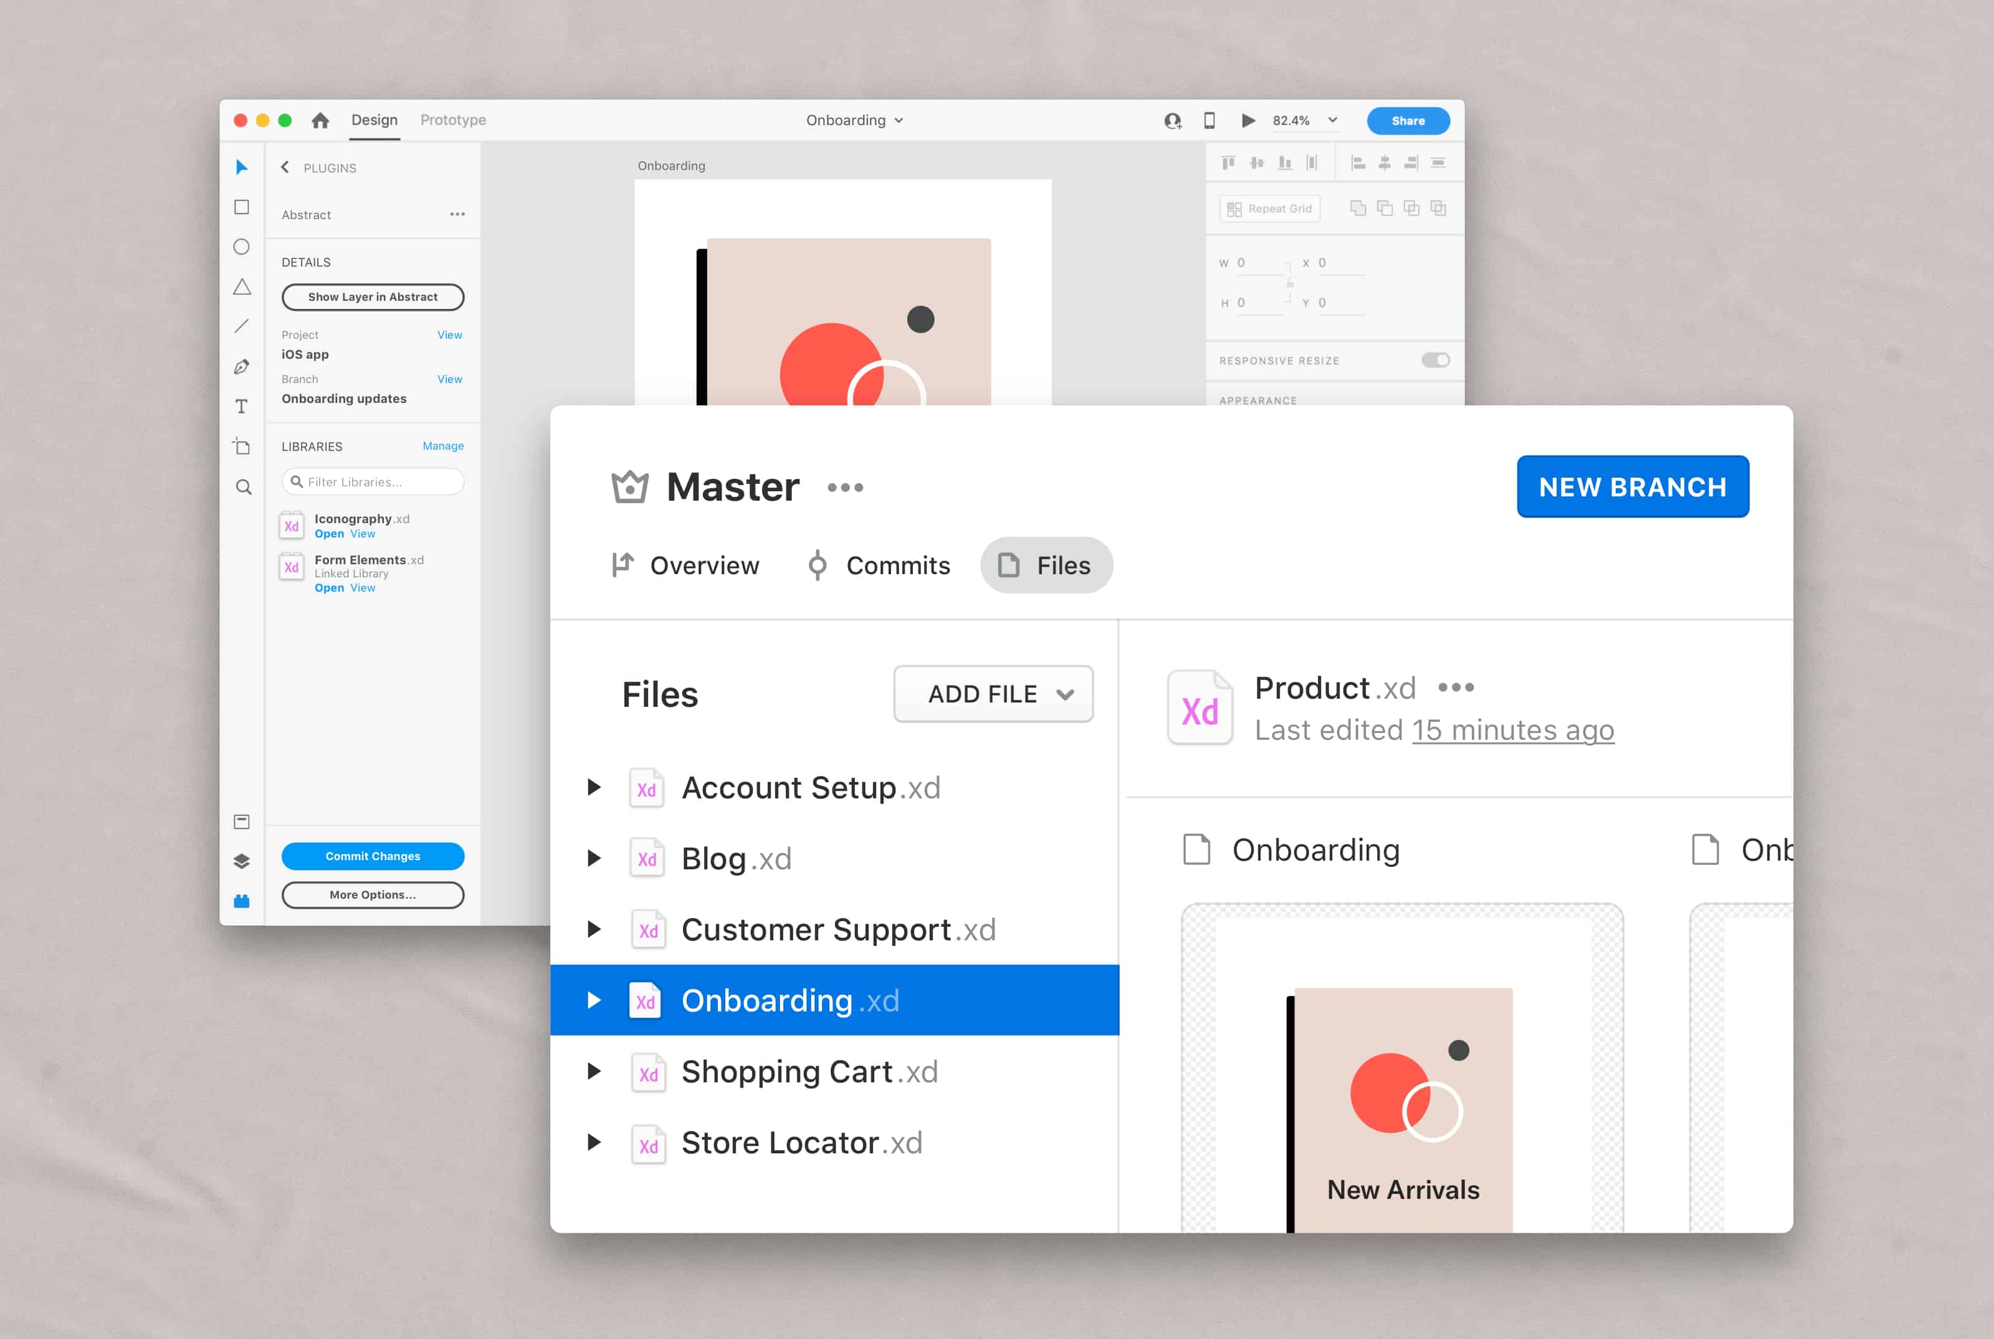The image size is (1994, 1339).
Task: Click the mobile device preview icon
Action: tap(1209, 120)
